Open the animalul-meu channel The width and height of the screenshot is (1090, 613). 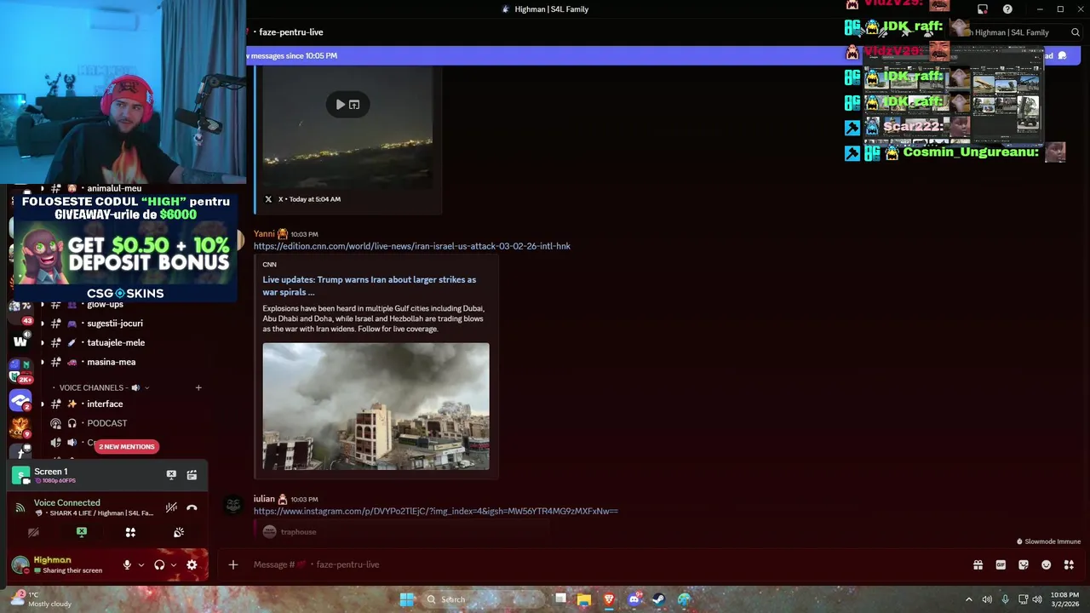(x=114, y=188)
